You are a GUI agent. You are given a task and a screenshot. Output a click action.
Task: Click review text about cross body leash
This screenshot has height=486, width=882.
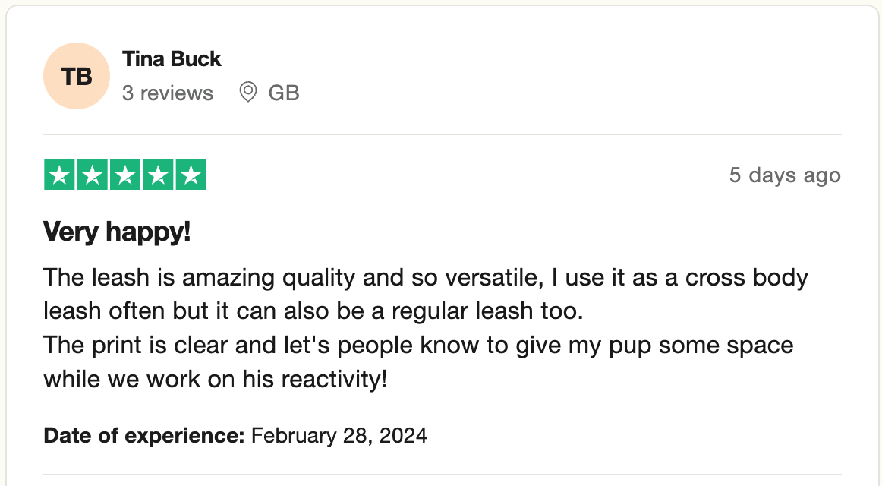coord(426,294)
